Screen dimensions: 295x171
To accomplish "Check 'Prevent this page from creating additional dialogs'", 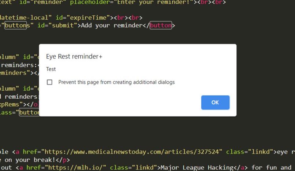I will [x=49, y=82].
